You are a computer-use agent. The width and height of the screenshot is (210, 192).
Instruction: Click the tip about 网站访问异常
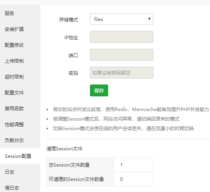(116, 119)
